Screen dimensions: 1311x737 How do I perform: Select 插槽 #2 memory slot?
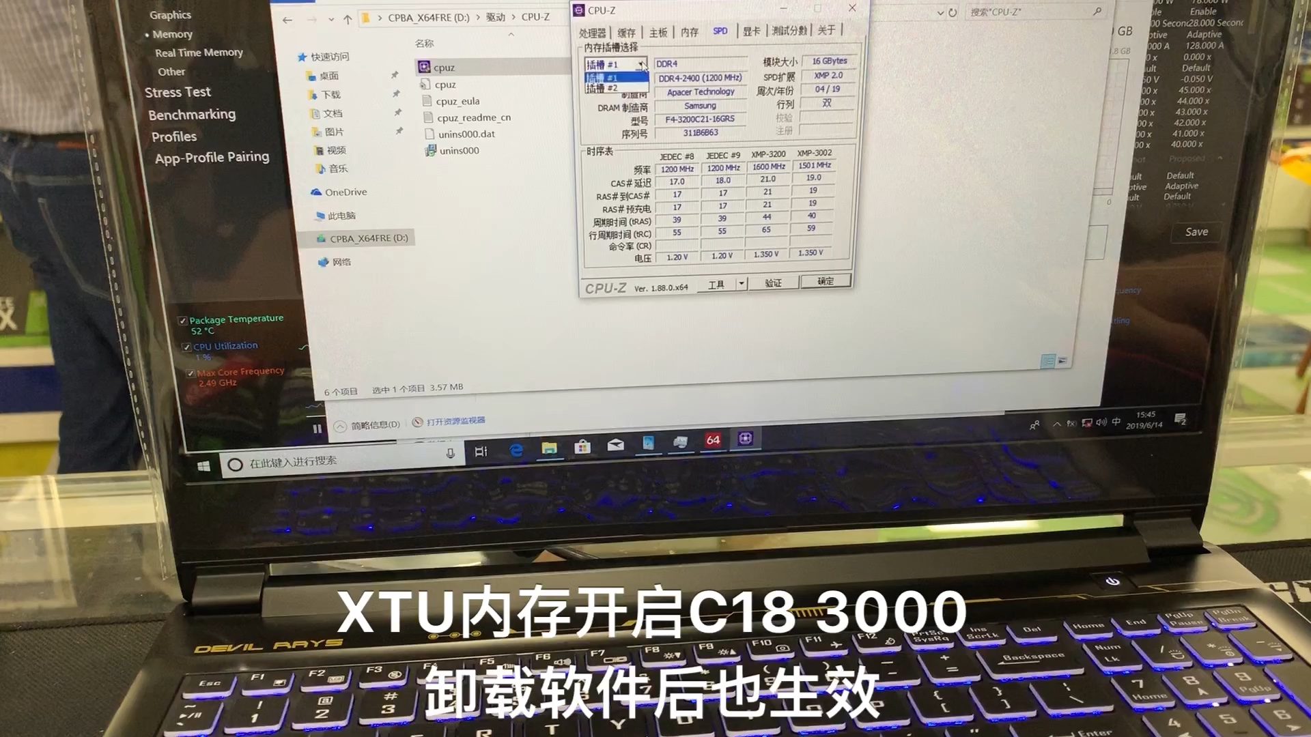(x=614, y=89)
